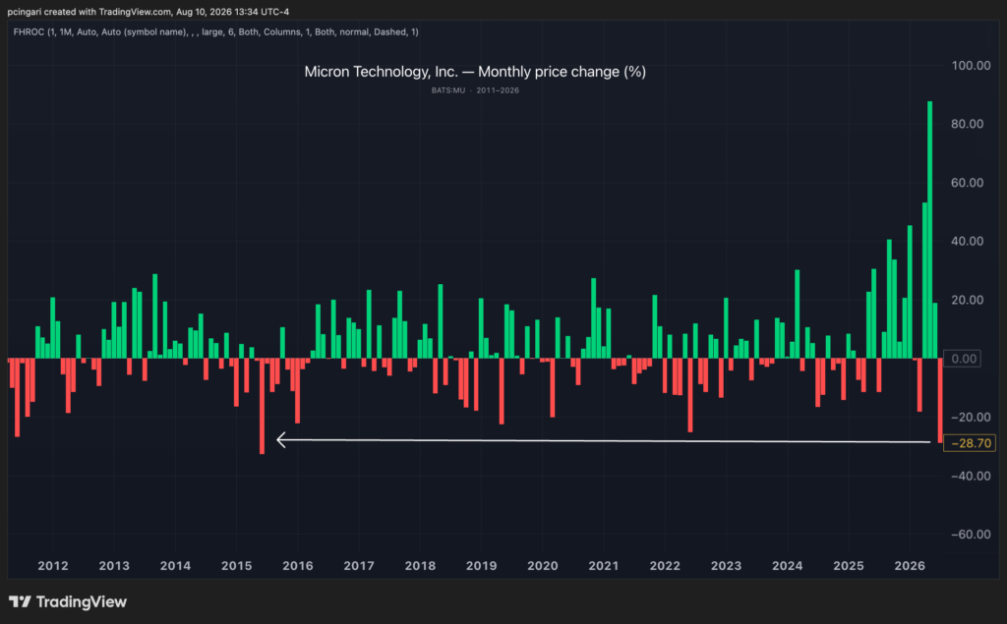Click the 100.00 price axis label

point(971,66)
